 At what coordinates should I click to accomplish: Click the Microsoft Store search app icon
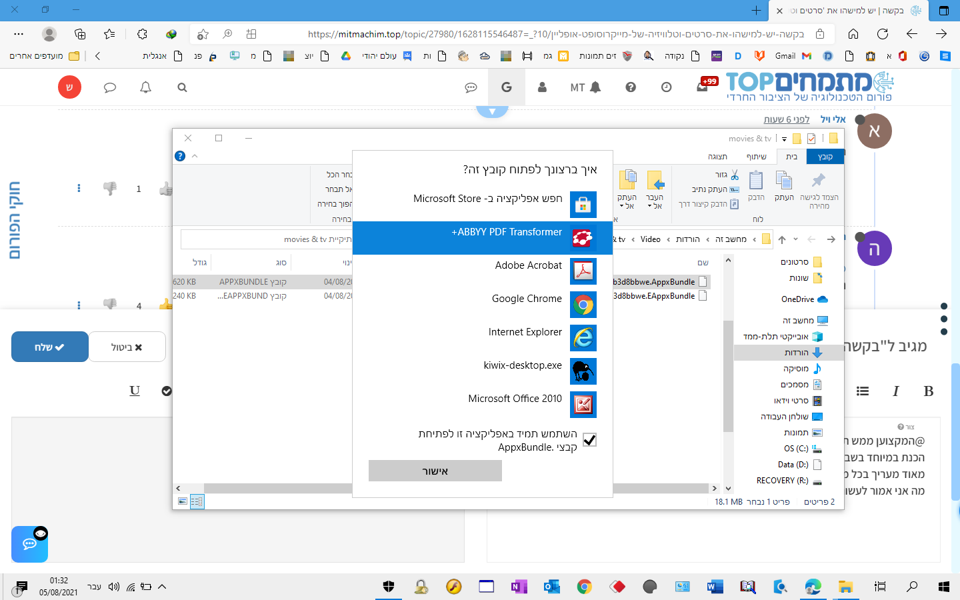(x=583, y=205)
